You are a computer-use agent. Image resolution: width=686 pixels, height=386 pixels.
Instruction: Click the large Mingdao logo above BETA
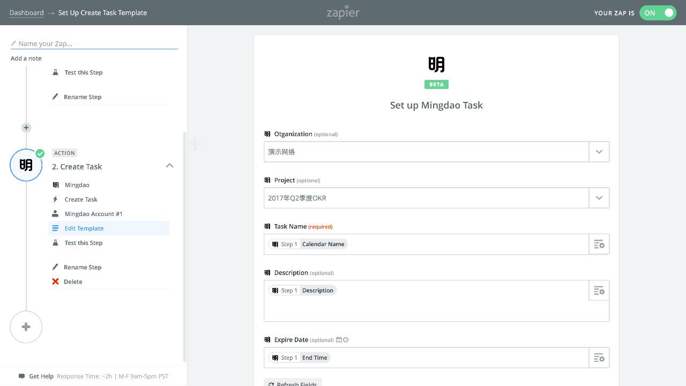click(x=436, y=64)
